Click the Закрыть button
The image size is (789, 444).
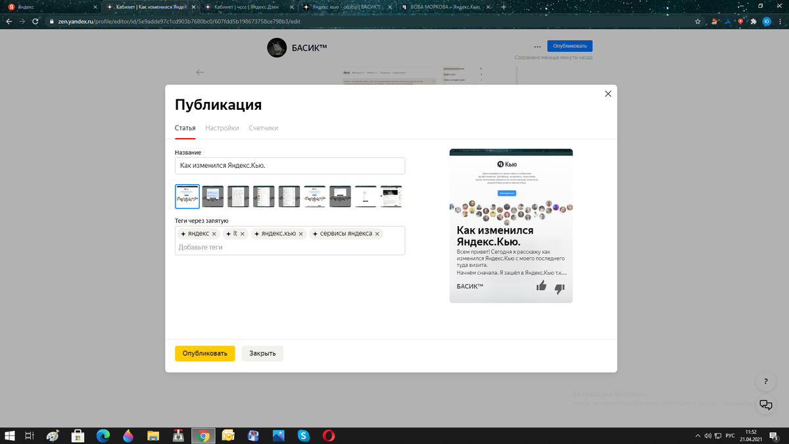tap(262, 353)
